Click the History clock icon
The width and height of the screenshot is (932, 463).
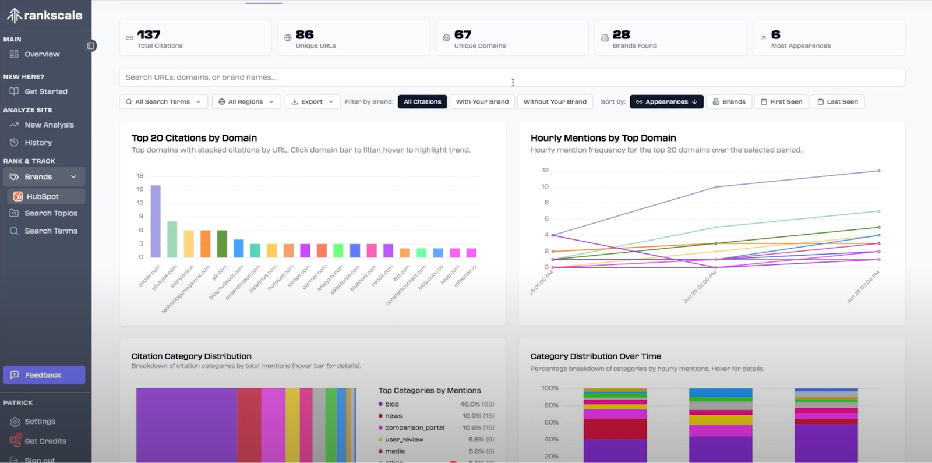pos(14,142)
